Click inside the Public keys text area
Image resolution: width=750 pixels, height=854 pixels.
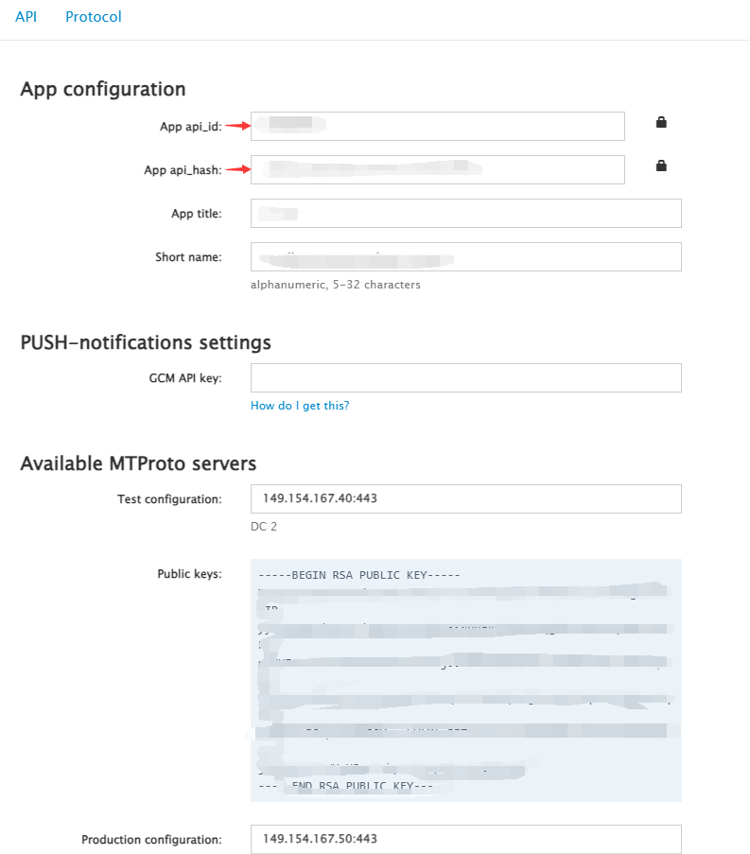point(465,680)
